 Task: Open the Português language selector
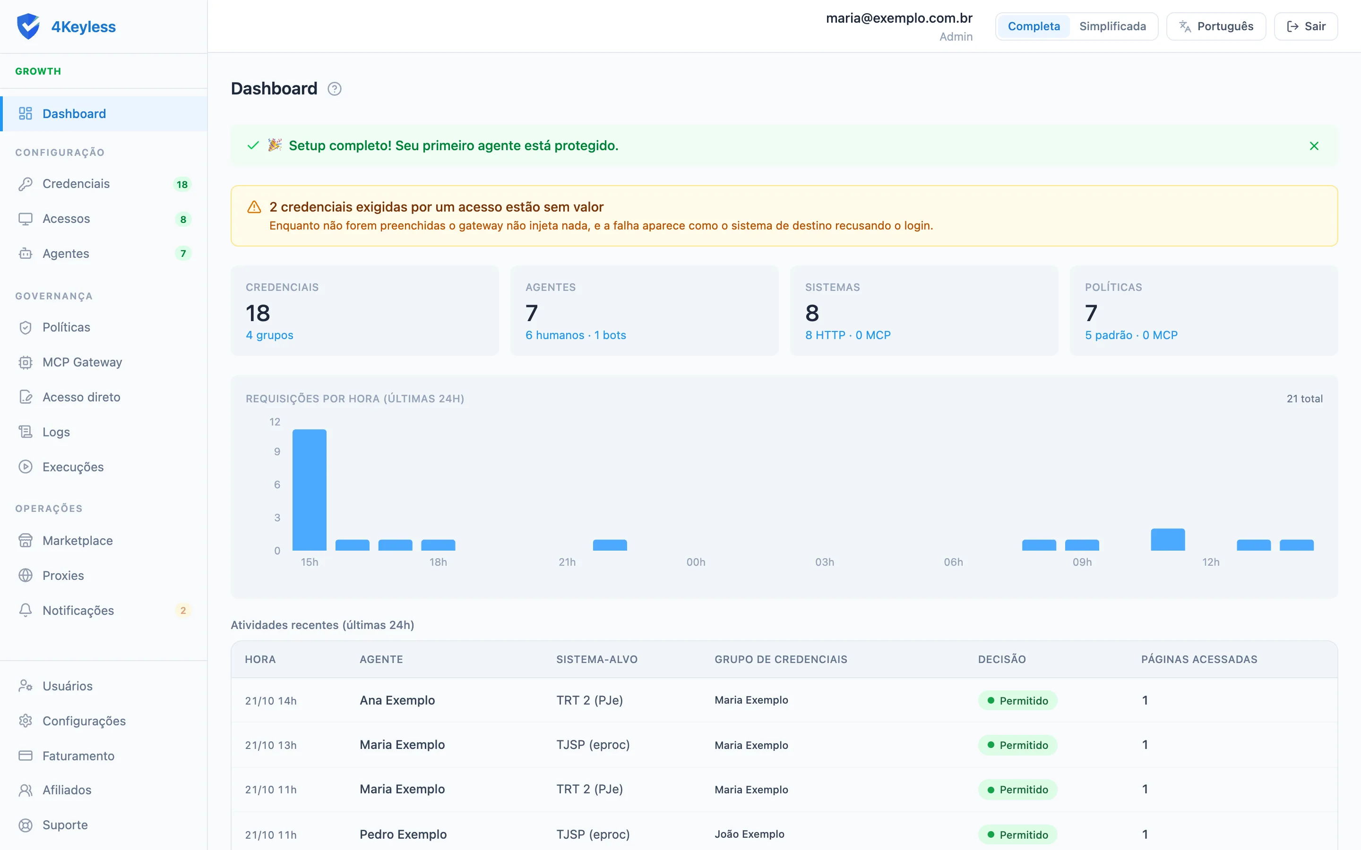coord(1216,26)
